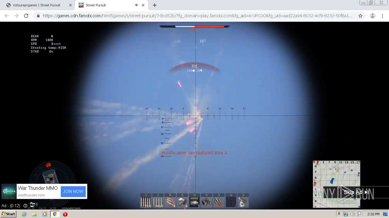Viewport: 389px width, 218px height.
Task: Open the Action Center flag icon
Action: 360,214
